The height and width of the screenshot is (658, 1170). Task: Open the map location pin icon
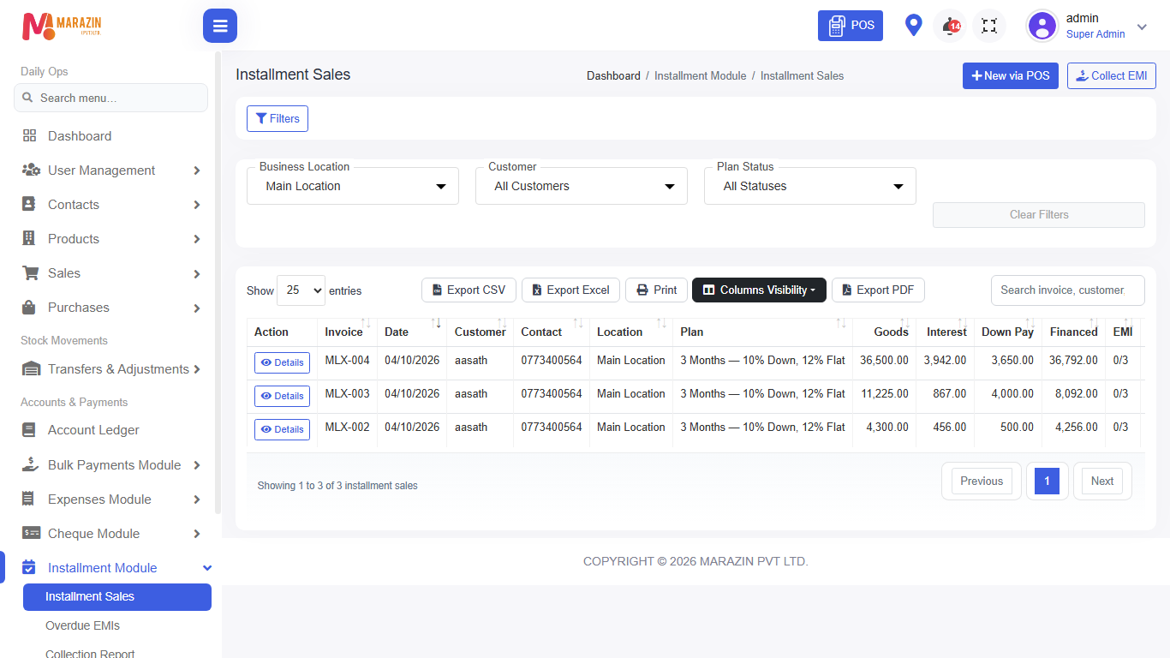pos(914,26)
